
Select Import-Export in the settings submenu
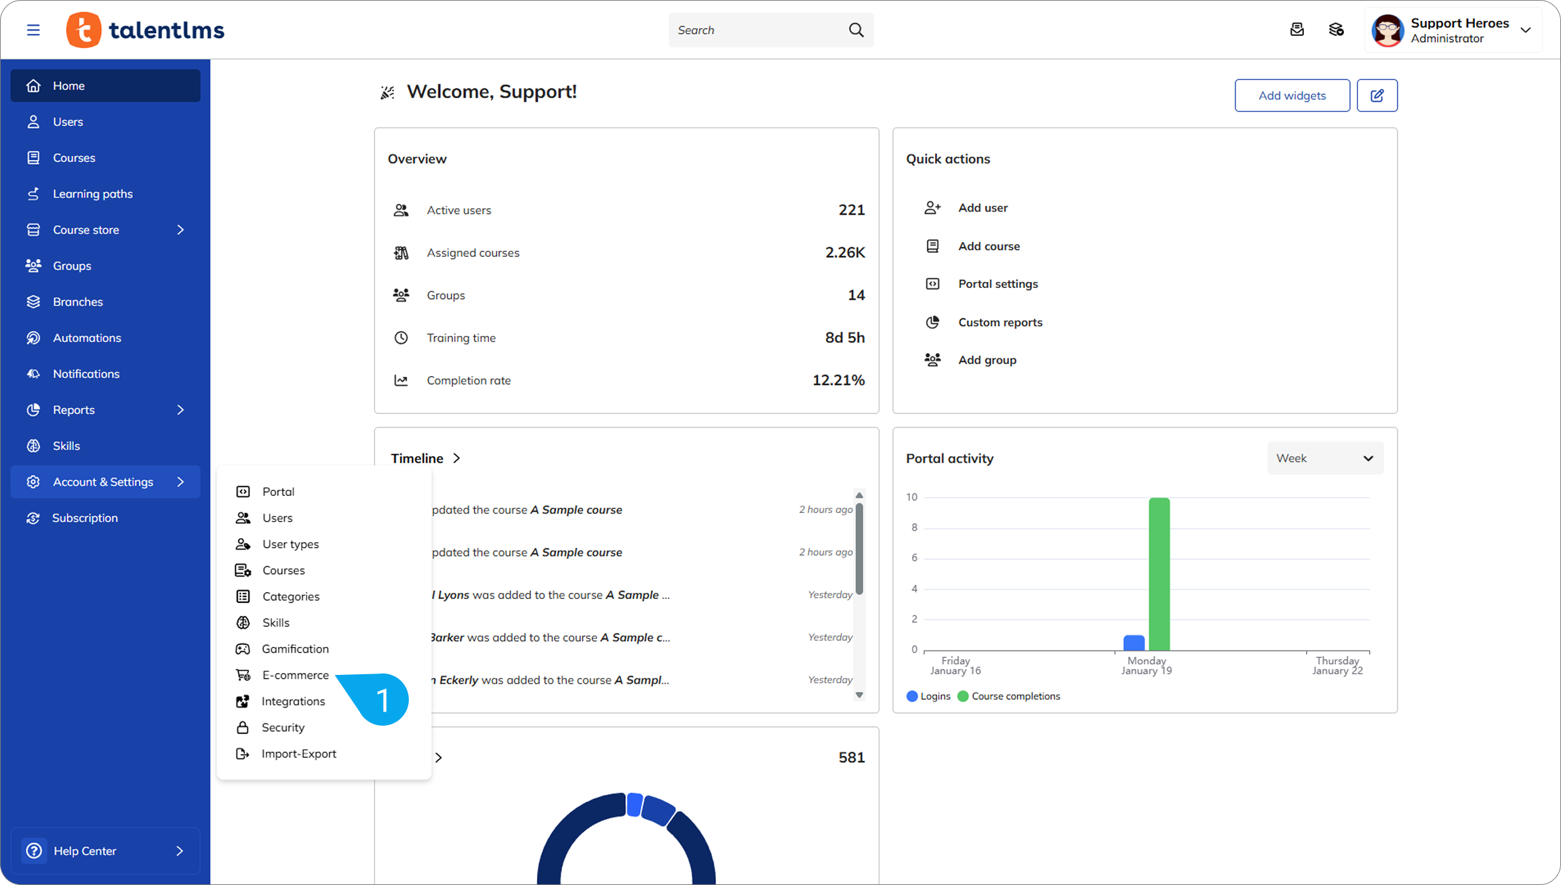click(x=298, y=754)
